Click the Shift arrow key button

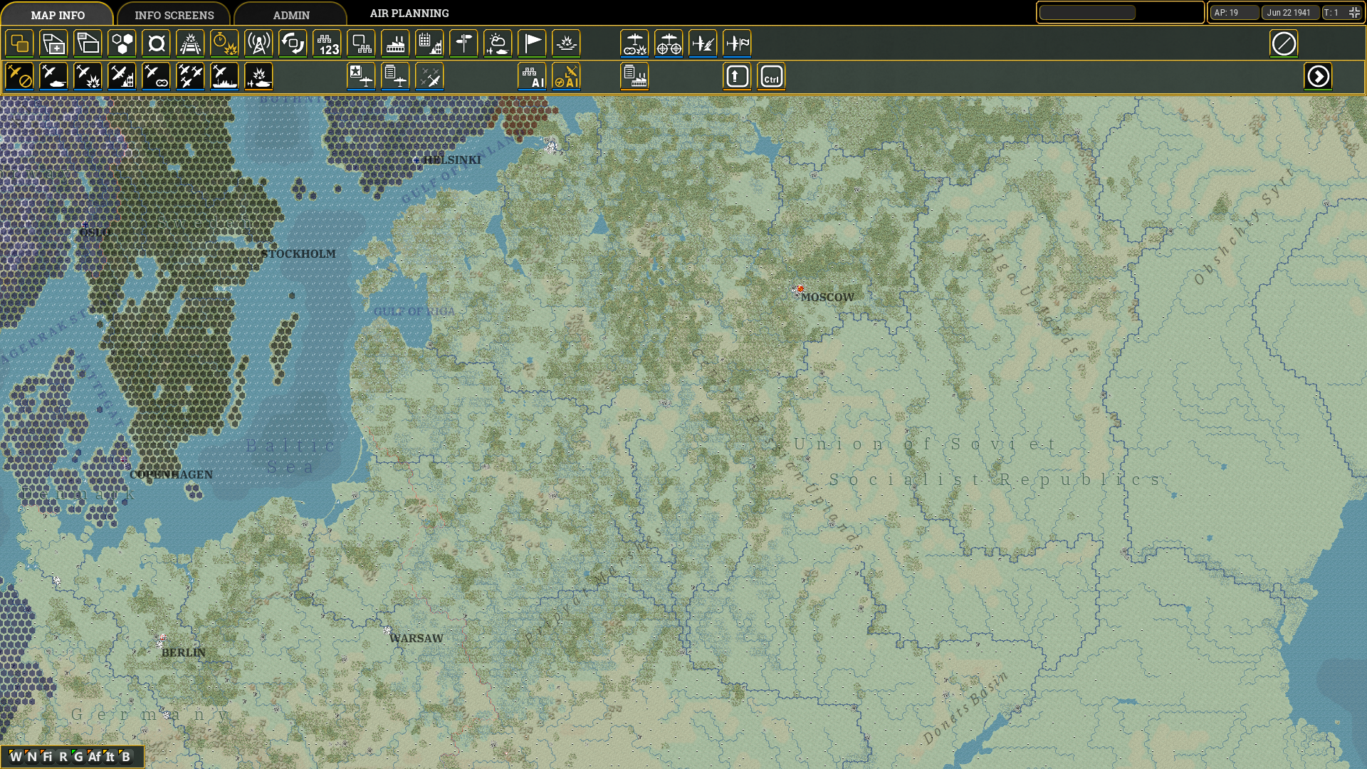pyautogui.click(x=737, y=76)
